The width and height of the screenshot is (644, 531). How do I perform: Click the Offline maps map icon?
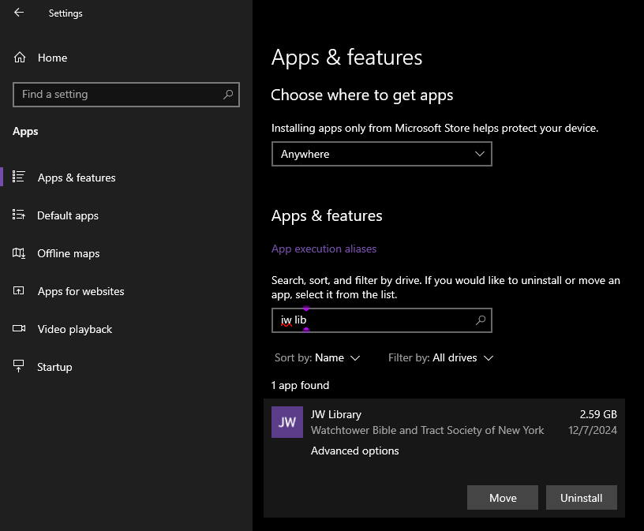point(18,253)
